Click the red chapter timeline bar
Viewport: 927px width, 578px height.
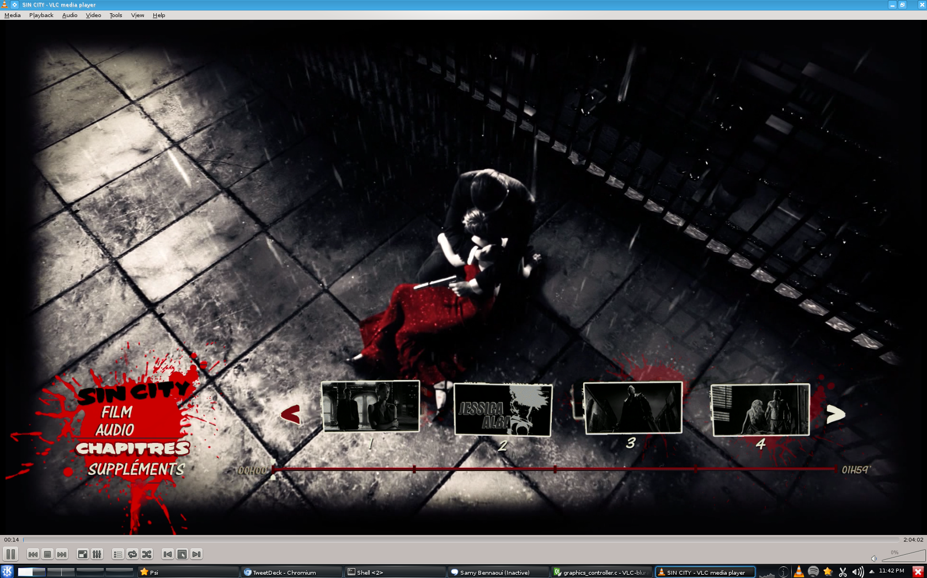(x=555, y=469)
